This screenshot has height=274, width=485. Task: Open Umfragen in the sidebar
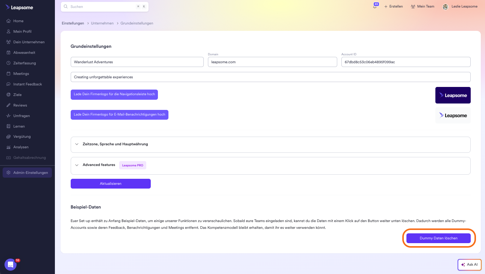click(x=21, y=116)
